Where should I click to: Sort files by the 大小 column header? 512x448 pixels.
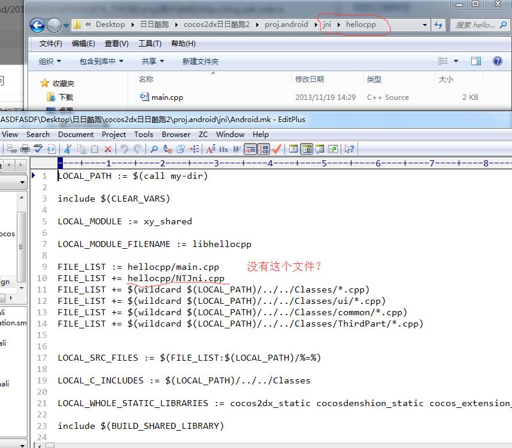point(446,79)
